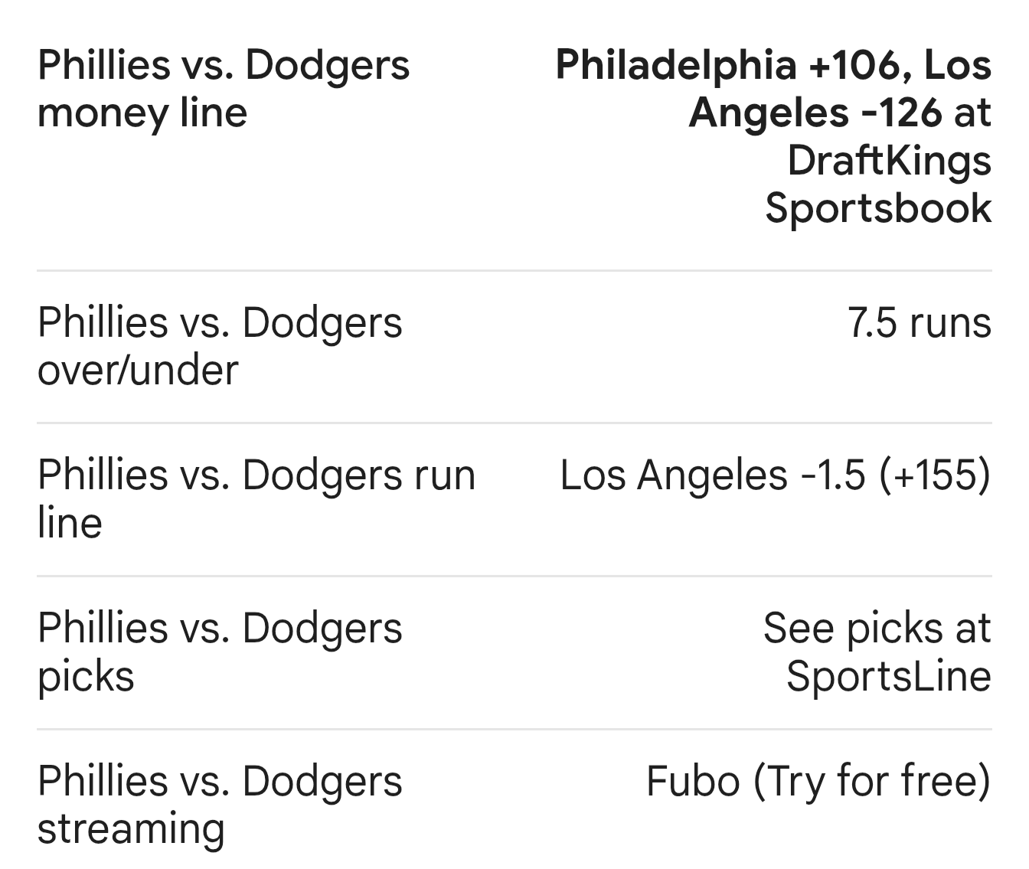Click the word SportsLine
Screen dimensions: 1029x869
pyautogui.click(x=888, y=676)
